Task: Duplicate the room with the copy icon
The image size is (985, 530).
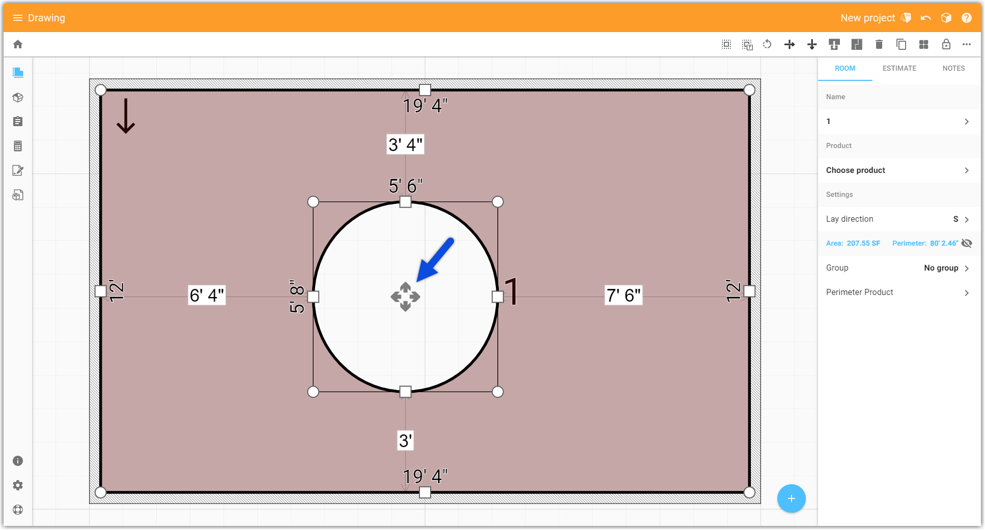Action: (902, 44)
